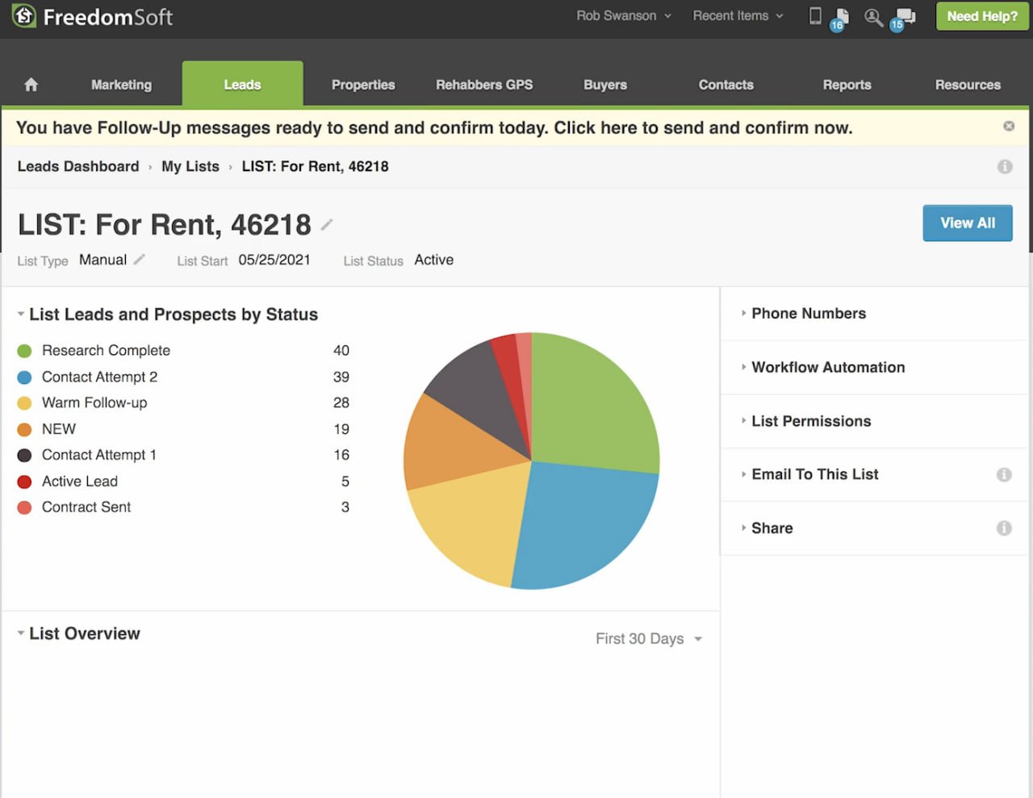Image resolution: width=1033 pixels, height=798 pixels.
Task: Dismiss the Follow-Up messages banner
Action: click(x=1008, y=126)
